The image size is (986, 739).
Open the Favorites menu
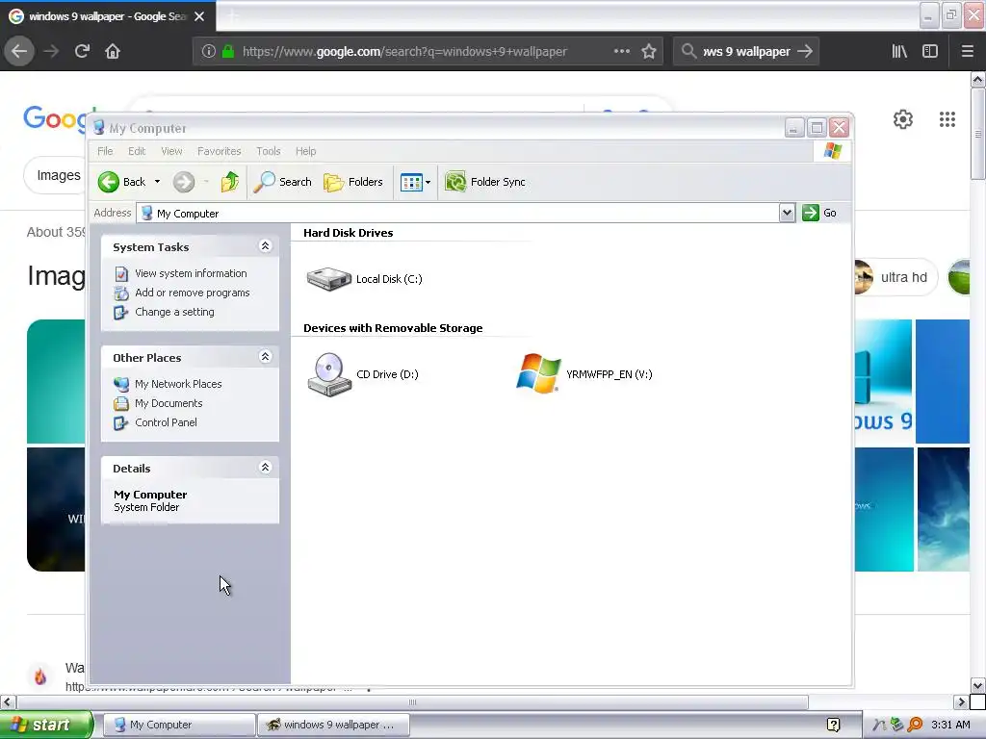coord(219,151)
